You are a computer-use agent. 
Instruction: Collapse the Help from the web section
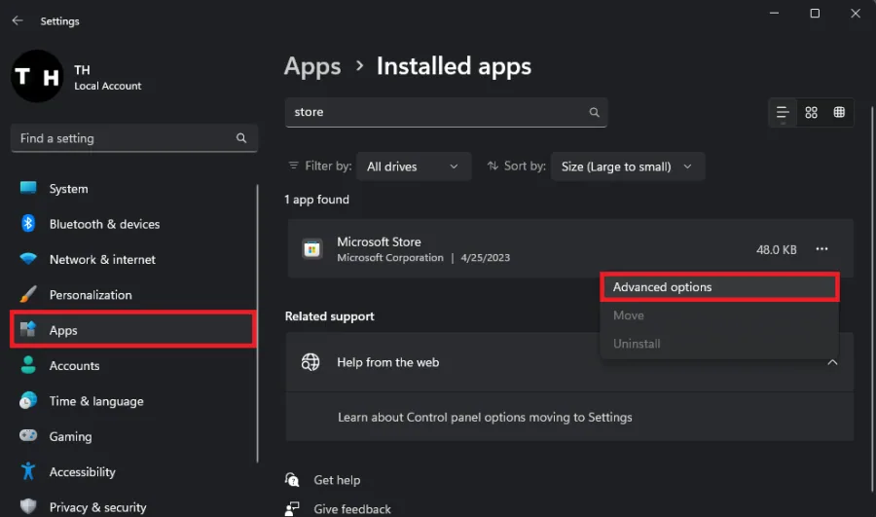[x=832, y=362]
